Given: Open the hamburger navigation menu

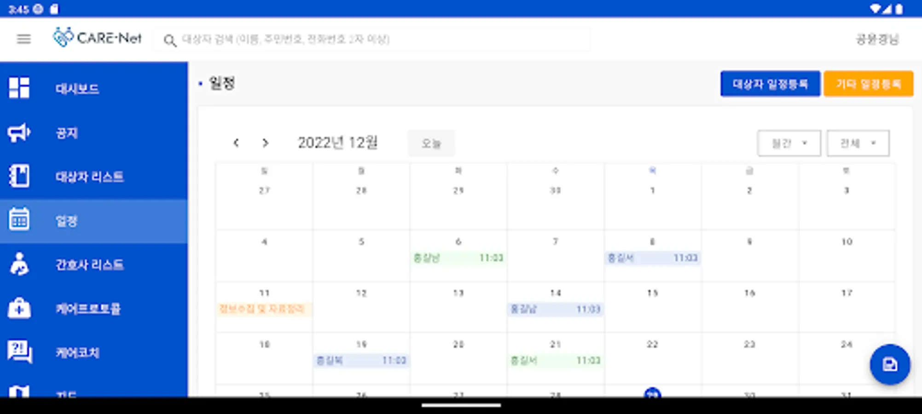Looking at the screenshot, I should point(24,39).
